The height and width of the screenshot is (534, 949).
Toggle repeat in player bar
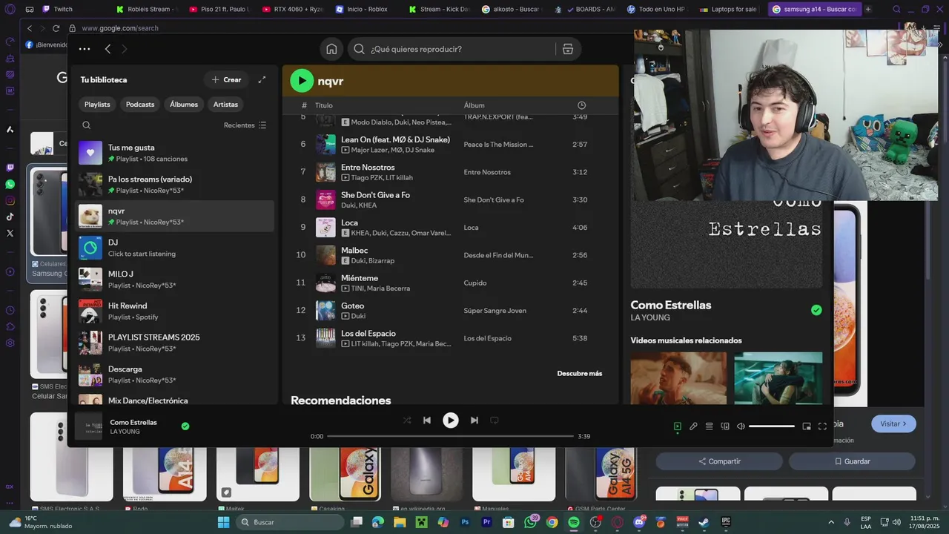495,420
